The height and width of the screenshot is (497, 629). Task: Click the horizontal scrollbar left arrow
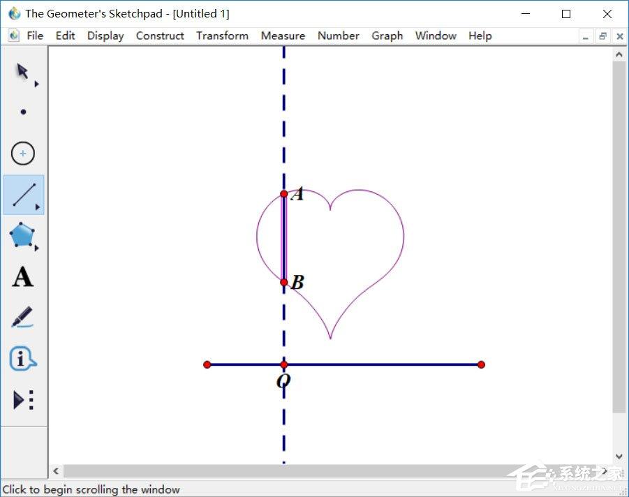pos(56,472)
